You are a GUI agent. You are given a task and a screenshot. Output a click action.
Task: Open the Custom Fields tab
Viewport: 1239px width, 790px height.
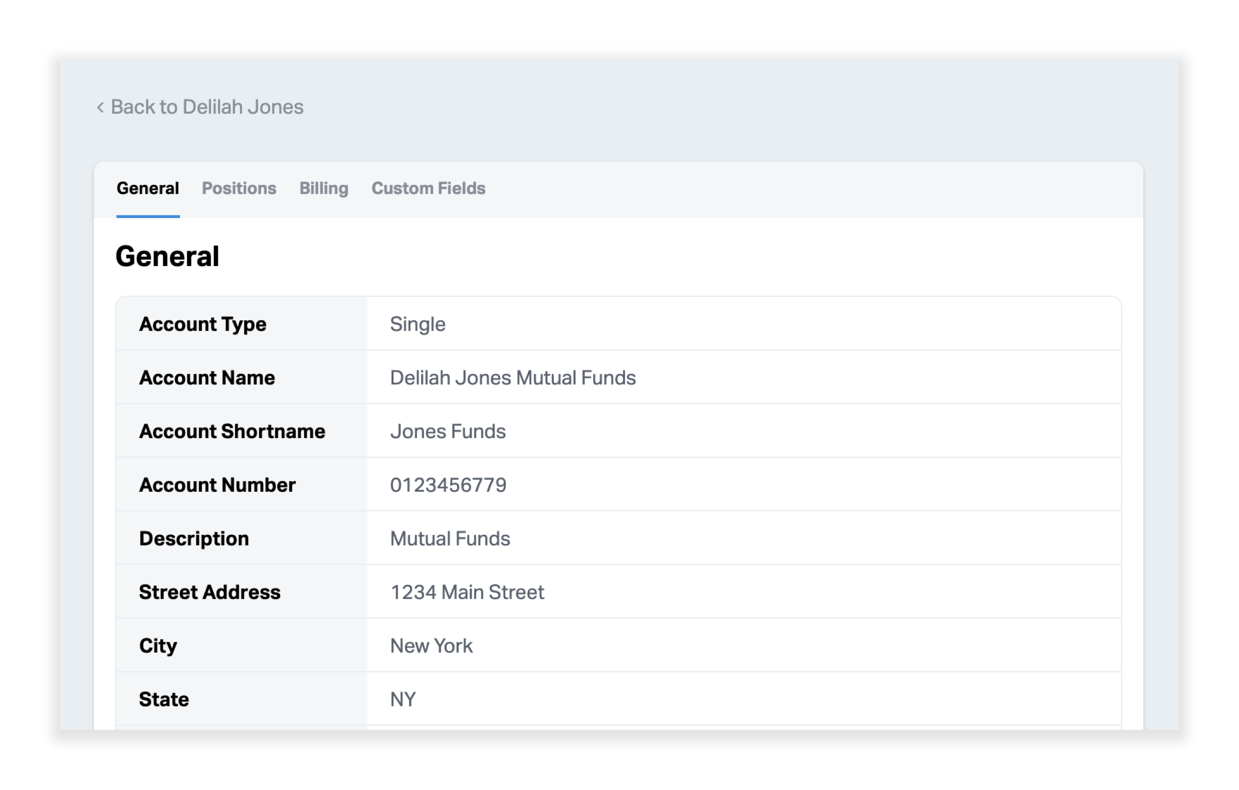coord(428,188)
